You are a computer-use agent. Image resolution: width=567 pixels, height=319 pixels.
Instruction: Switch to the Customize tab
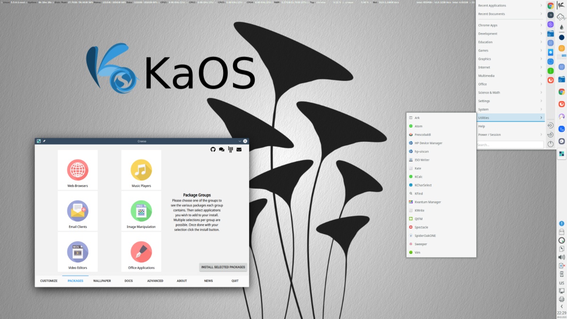(x=49, y=281)
